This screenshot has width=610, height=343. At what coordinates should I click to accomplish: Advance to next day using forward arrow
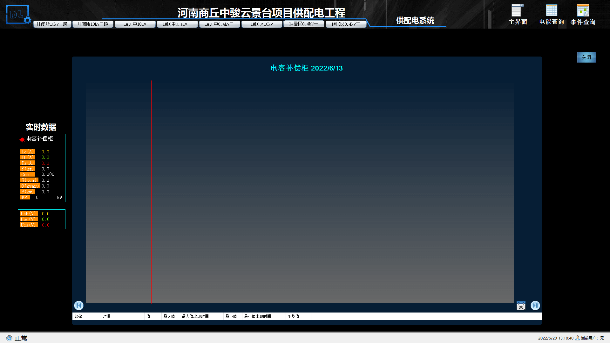pos(535,305)
